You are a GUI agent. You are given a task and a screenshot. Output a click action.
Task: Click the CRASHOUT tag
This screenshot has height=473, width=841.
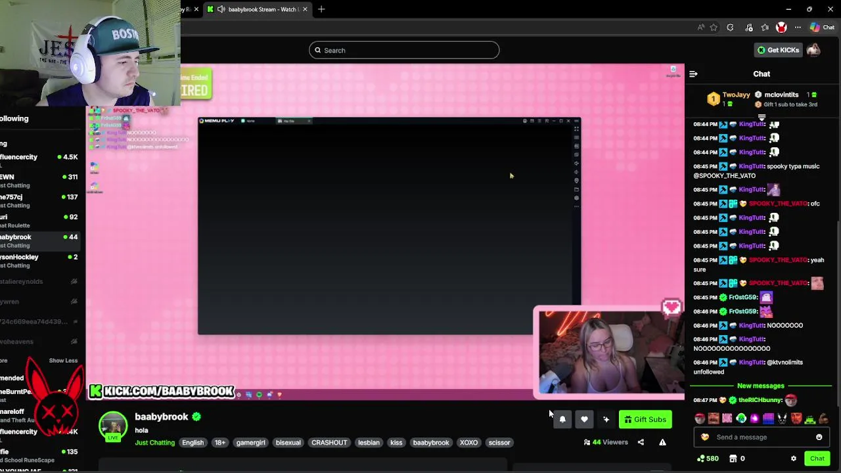tap(329, 443)
